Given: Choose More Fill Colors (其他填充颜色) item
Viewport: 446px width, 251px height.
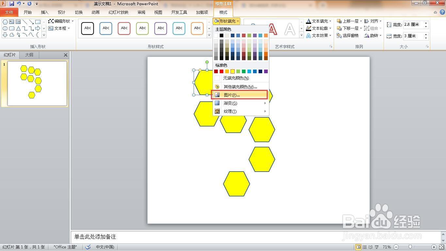Looking at the screenshot, I should [x=241, y=87].
